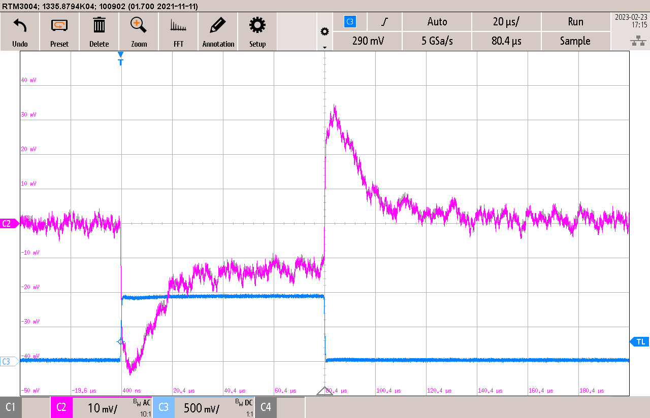
Task: Click the blue T trigger position marker
Action: (120, 59)
